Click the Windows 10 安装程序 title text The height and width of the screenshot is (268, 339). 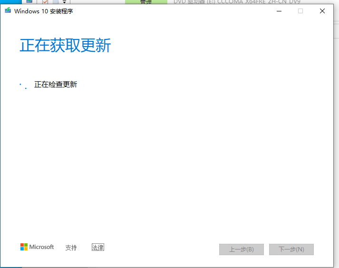tap(43, 11)
